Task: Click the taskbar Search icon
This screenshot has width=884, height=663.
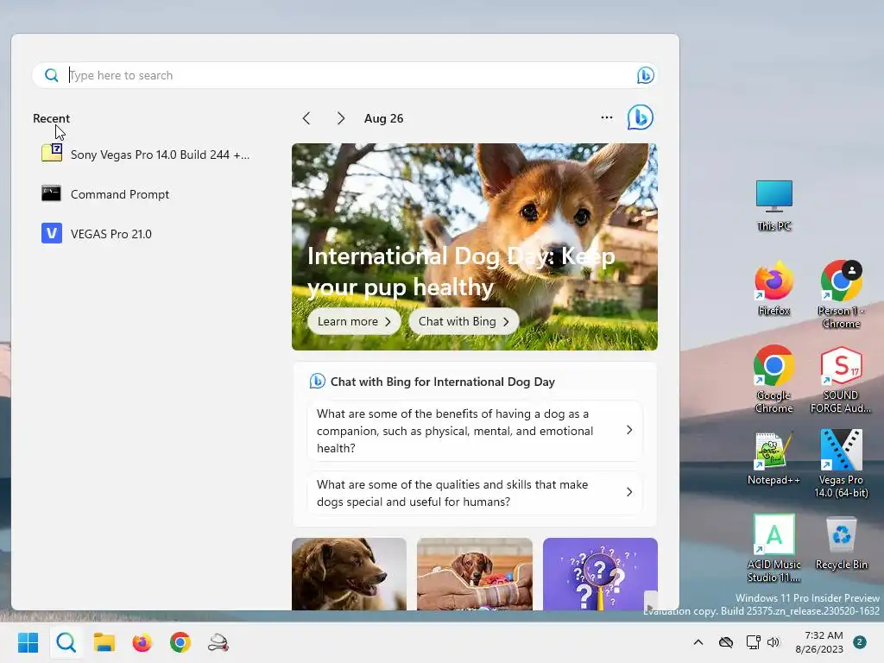Action: pos(66,642)
